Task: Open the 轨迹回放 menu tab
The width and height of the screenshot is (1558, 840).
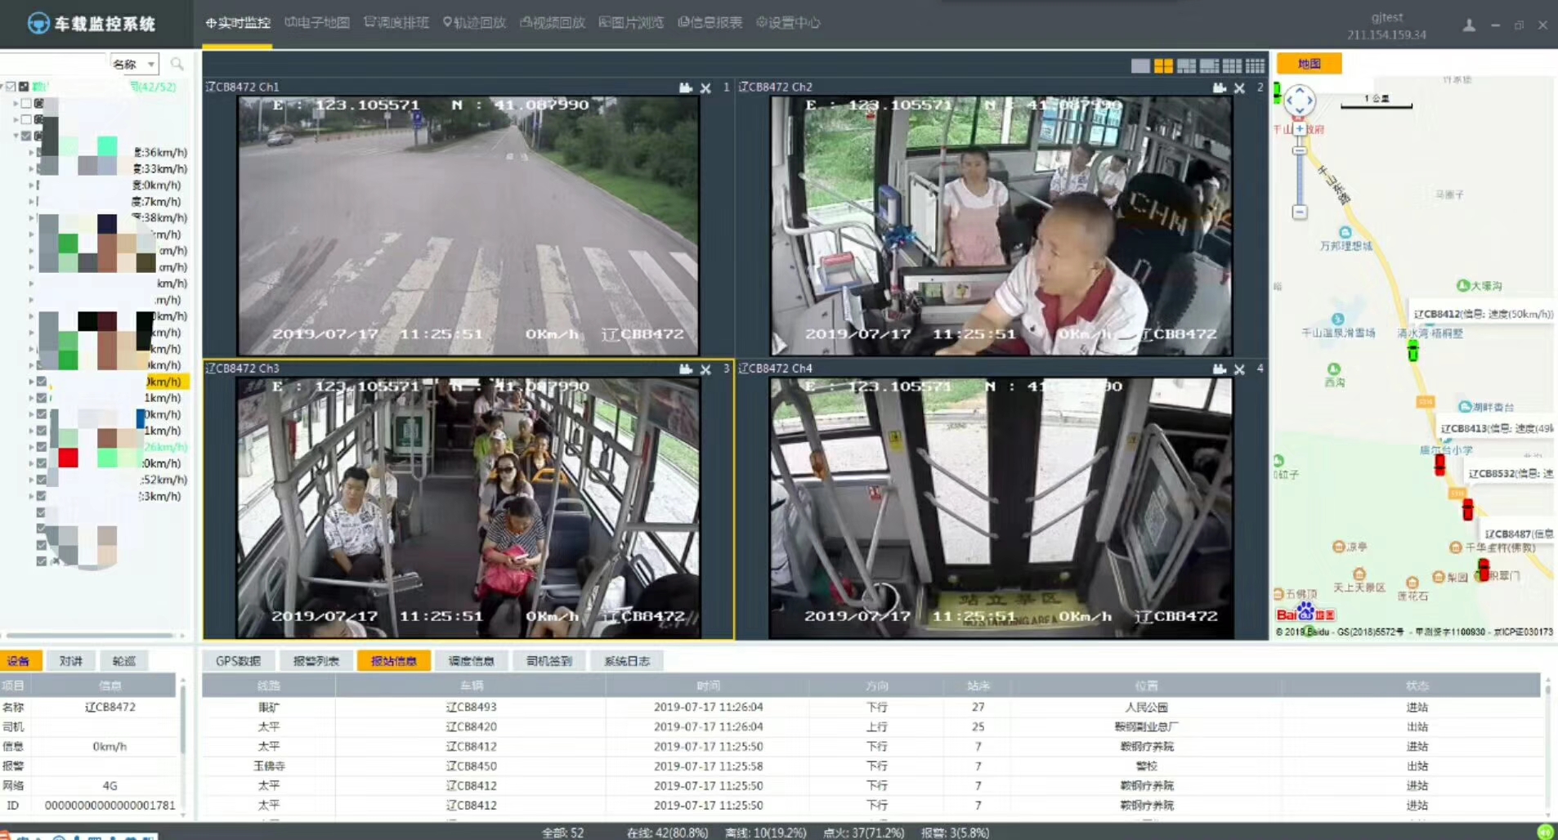Action: click(x=475, y=23)
